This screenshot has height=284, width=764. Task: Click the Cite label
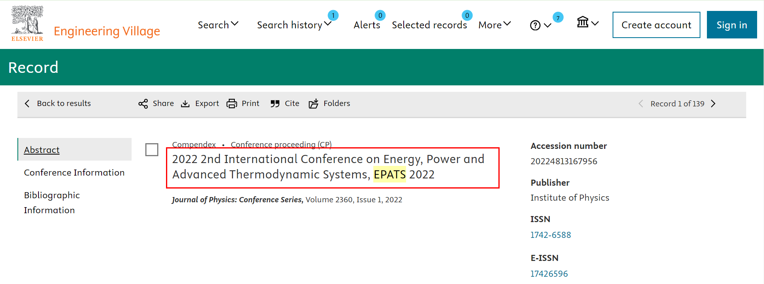click(292, 103)
